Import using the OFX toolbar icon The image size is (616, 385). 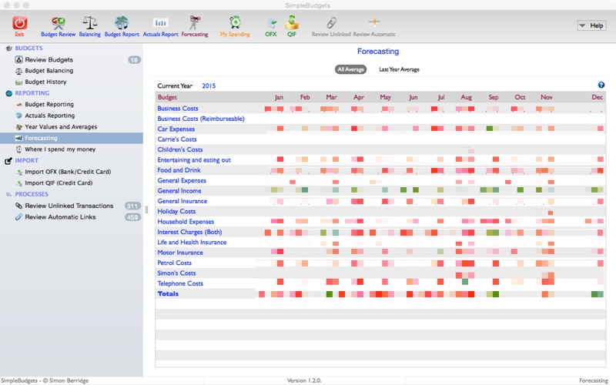[x=271, y=23]
